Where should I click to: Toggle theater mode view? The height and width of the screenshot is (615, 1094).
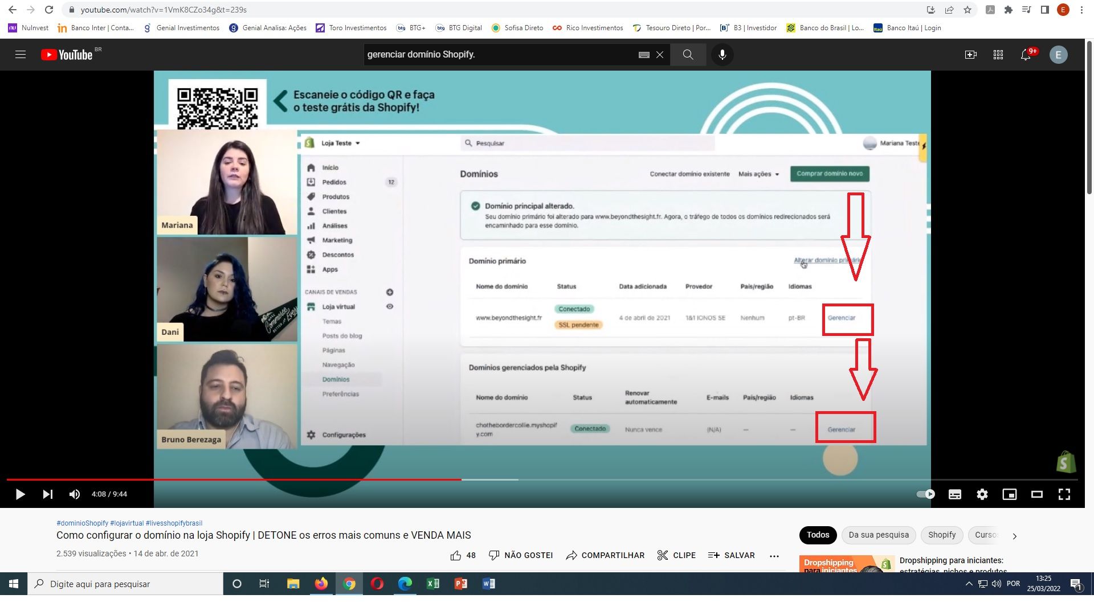click(x=1037, y=494)
